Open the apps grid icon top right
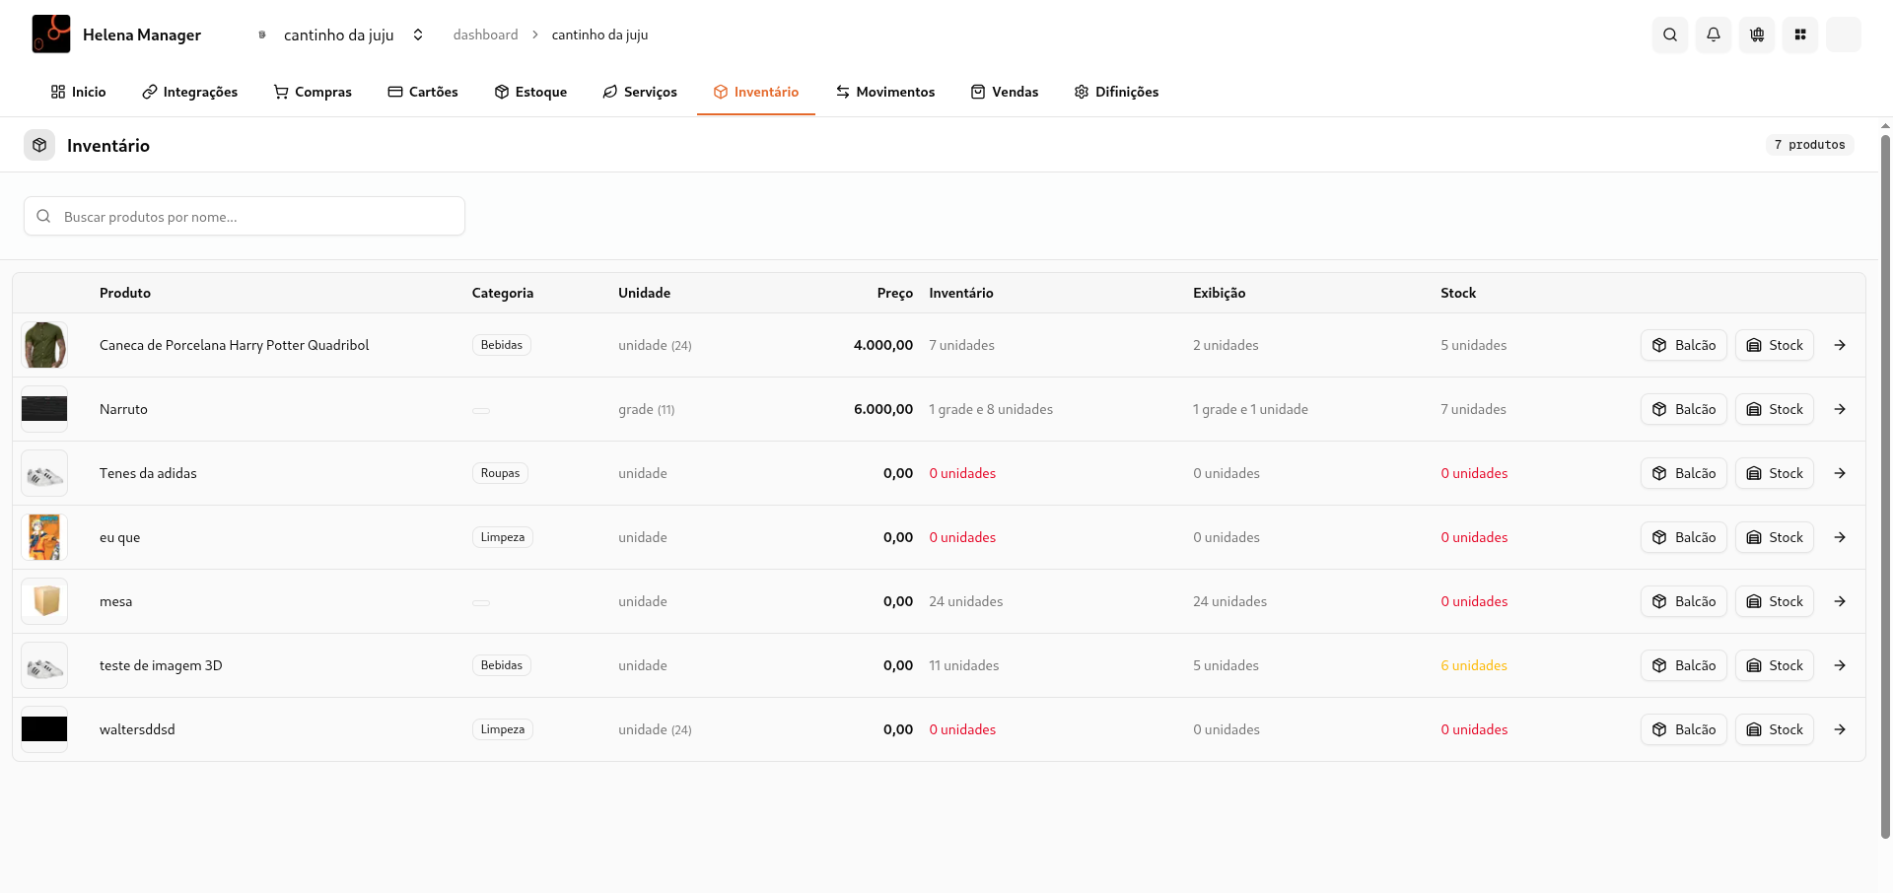This screenshot has height=893, width=1893. 1799,34
